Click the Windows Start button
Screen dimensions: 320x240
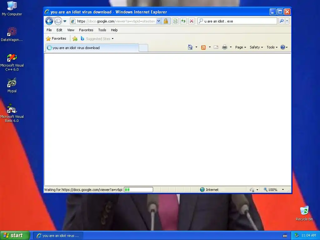click(15, 235)
